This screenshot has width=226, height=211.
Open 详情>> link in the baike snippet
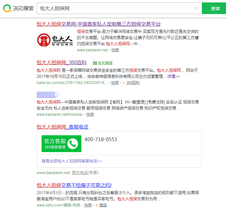pos(173,76)
